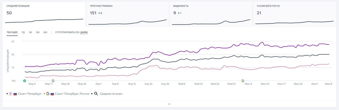
Task: Click the purple dot swatch in the legend
Action: (7, 94)
